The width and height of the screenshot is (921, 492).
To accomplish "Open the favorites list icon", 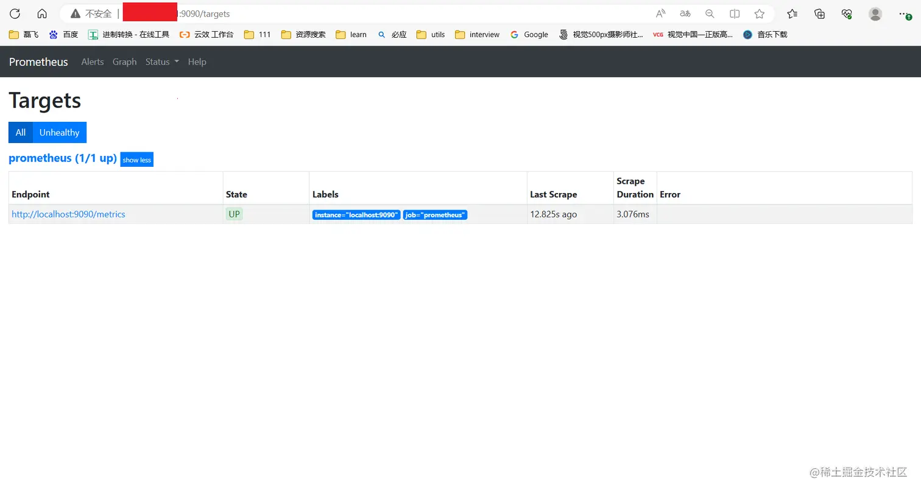I will pyautogui.click(x=792, y=13).
